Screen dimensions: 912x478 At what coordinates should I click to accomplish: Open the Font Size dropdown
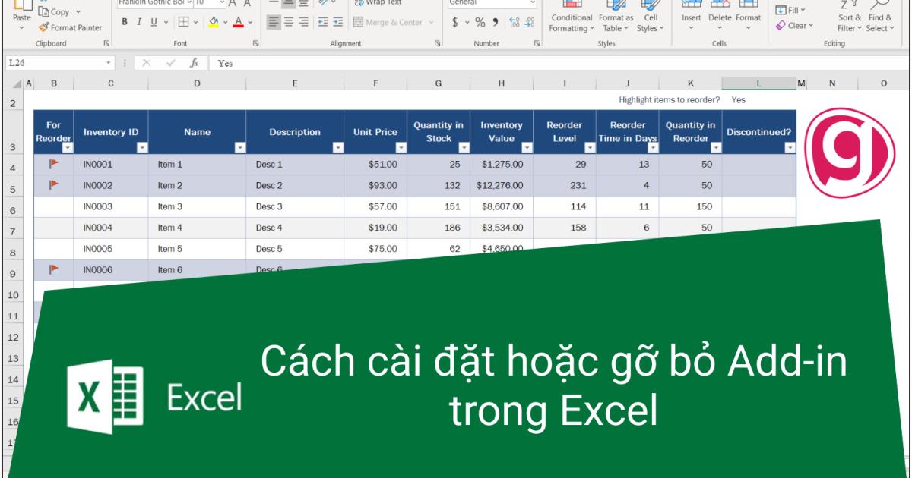(x=220, y=4)
